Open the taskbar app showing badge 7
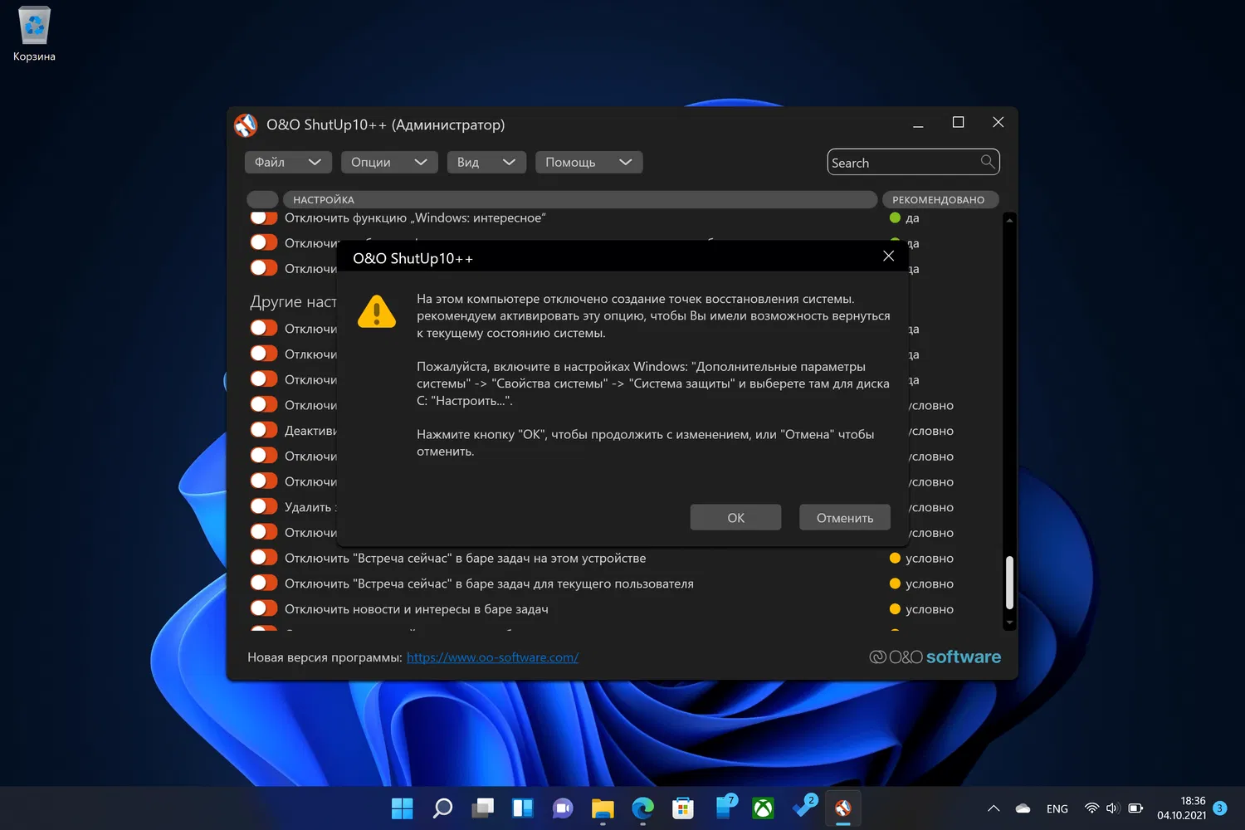Image resolution: width=1245 pixels, height=830 pixels. pos(725,806)
